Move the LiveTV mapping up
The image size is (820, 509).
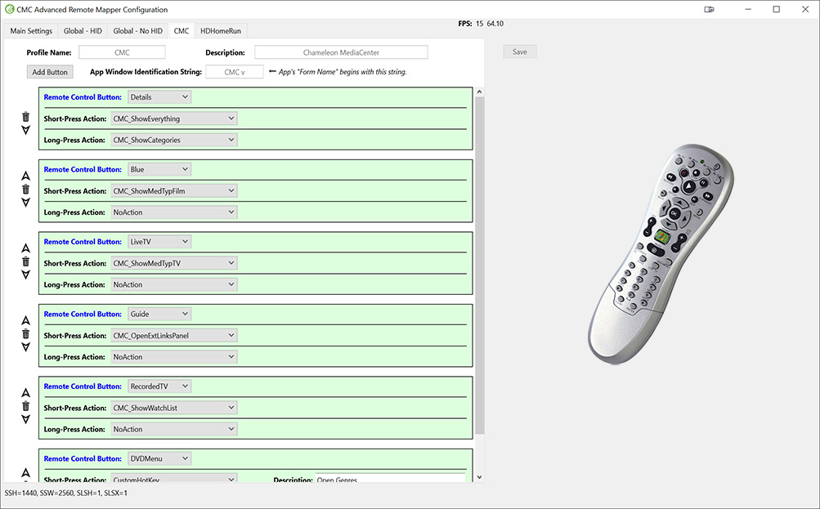(x=25, y=248)
